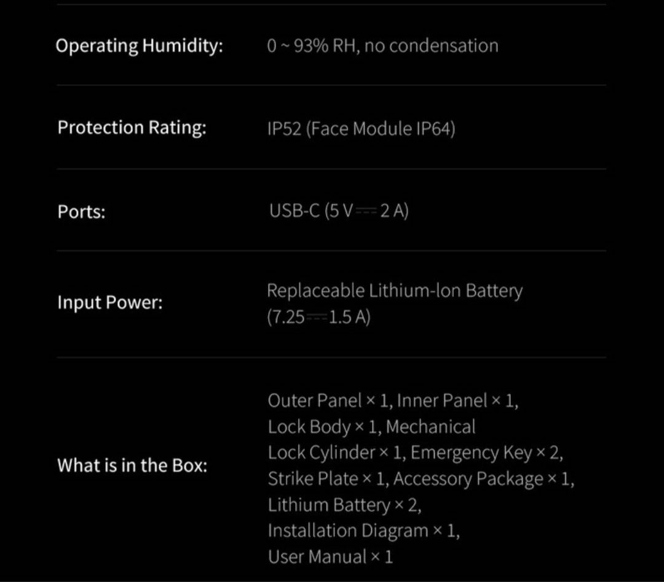Click the Installation Diagram × 1 line

click(x=364, y=531)
